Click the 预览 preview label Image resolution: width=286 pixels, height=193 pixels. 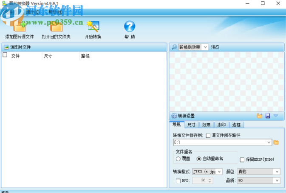click(x=215, y=47)
